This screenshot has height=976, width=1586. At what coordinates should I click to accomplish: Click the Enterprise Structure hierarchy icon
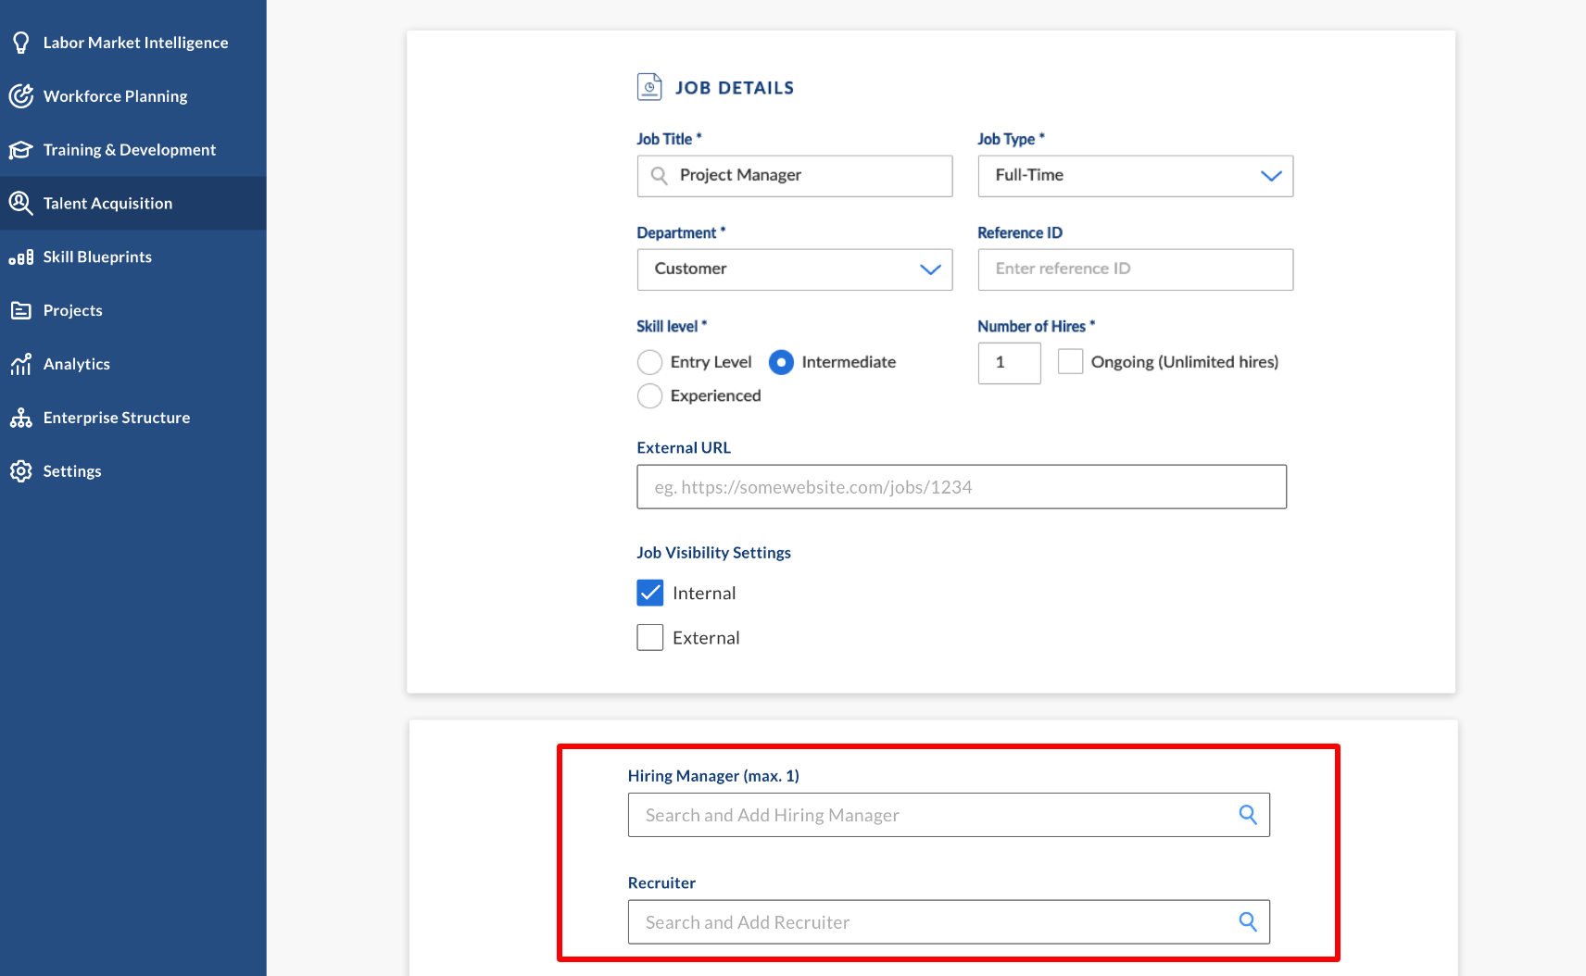tap(20, 419)
